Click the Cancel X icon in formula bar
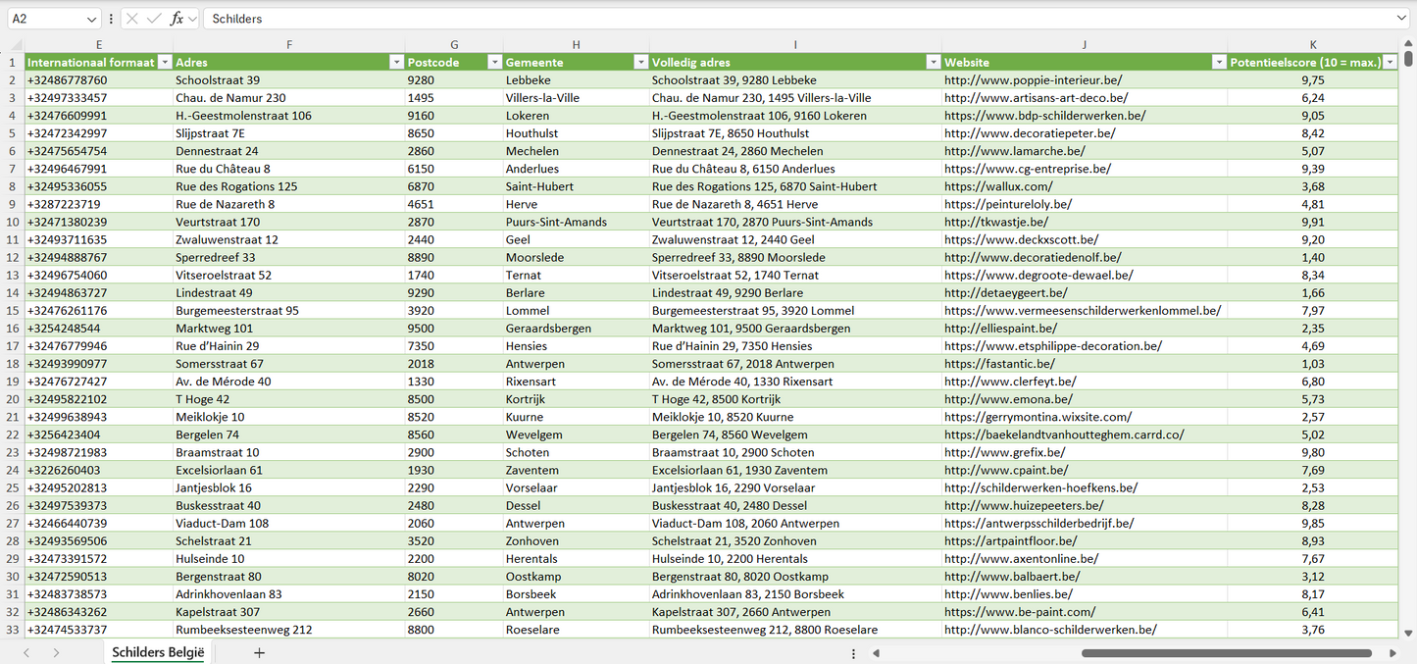The width and height of the screenshot is (1417, 664). point(132,19)
